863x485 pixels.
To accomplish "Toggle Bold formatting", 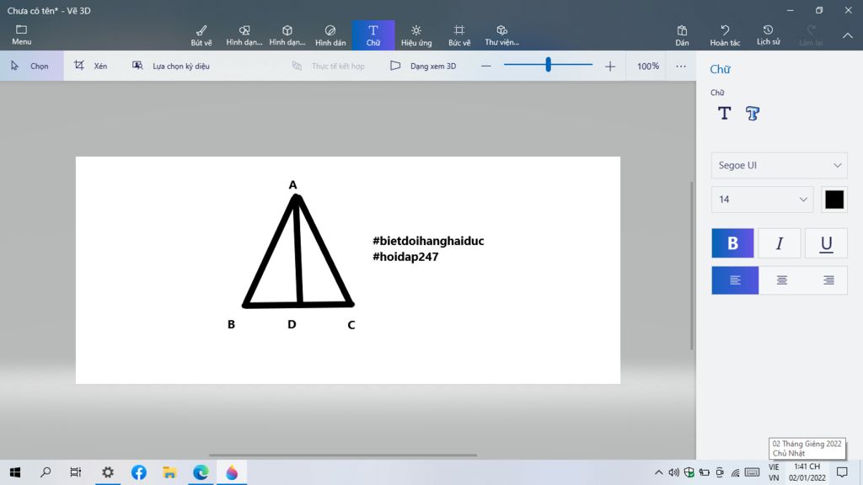I will [x=732, y=243].
